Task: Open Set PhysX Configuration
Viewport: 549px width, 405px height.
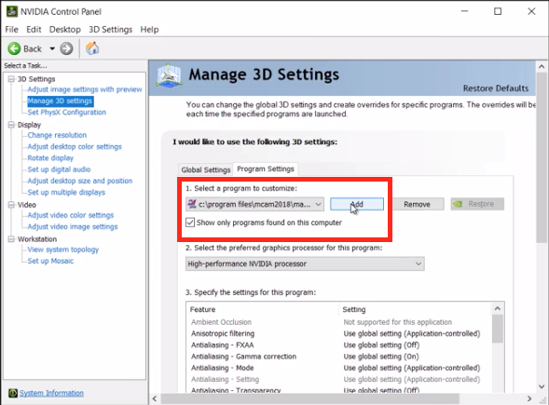Action: 66,113
